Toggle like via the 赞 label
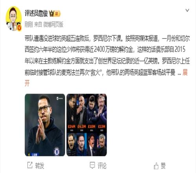 pyautogui.click(x=163, y=166)
